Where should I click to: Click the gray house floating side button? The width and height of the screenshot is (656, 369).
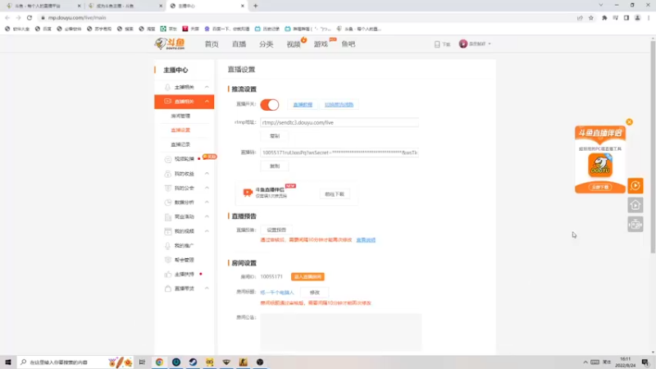point(635,205)
